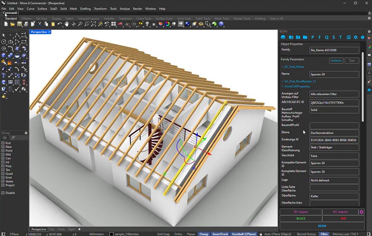Click the Save file icon
This screenshot has width=372, height=236.
pos(19,24)
